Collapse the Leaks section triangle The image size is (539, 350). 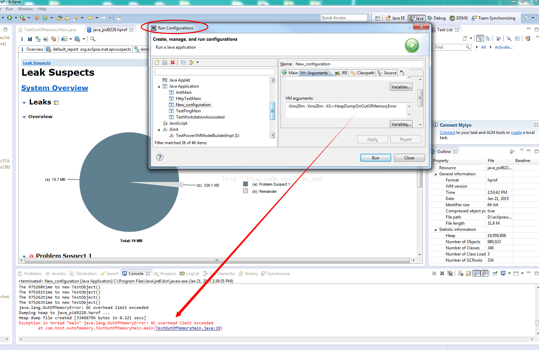[24, 103]
